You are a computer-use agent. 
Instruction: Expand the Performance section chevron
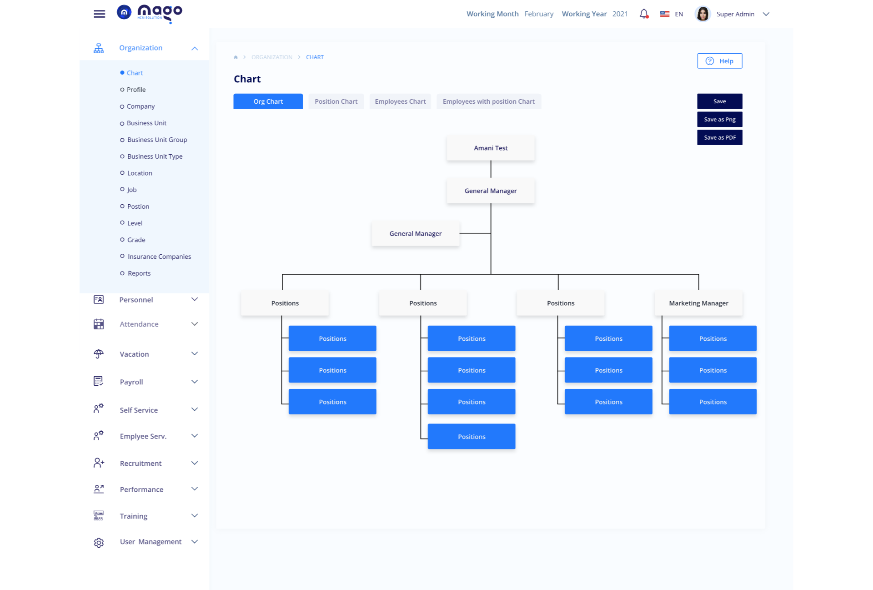pyautogui.click(x=195, y=489)
